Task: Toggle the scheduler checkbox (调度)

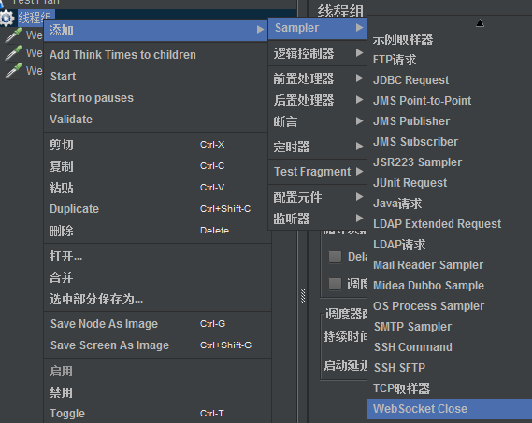Action: click(x=335, y=284)
